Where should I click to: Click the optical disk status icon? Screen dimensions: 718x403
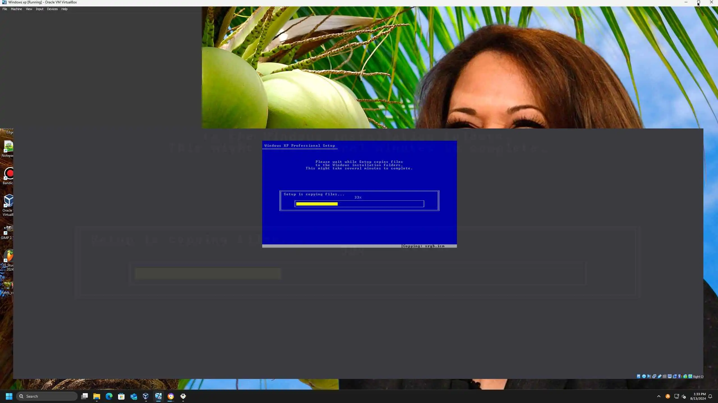(644, 376)
